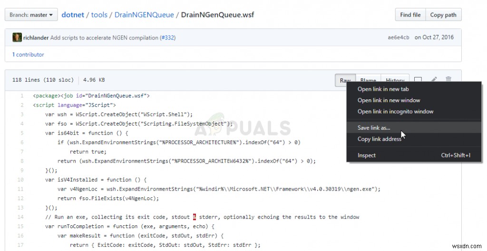The width and height of the screenshot is (487, 251).
Task: Click the Find file button
Action: click(410, 15)
